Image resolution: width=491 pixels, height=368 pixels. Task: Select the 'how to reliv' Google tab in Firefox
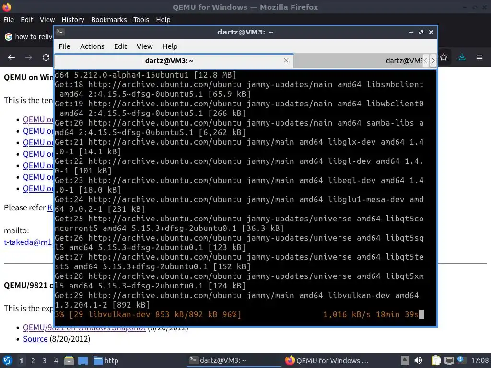[x=28, y=37]
